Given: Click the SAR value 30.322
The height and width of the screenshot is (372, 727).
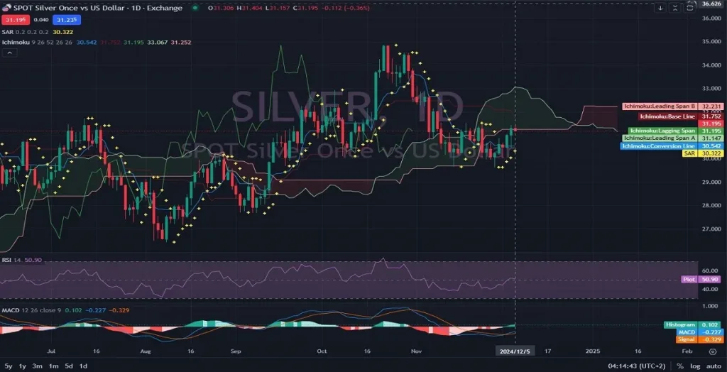Looking at the screenshot, I should [63, 32].
